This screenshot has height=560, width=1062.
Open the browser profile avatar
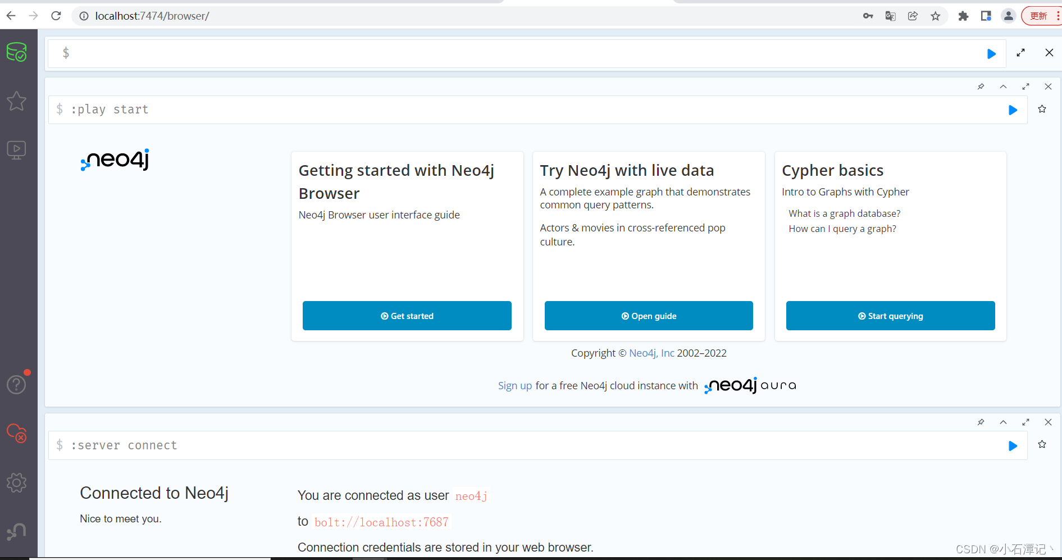click(1009, 16)
